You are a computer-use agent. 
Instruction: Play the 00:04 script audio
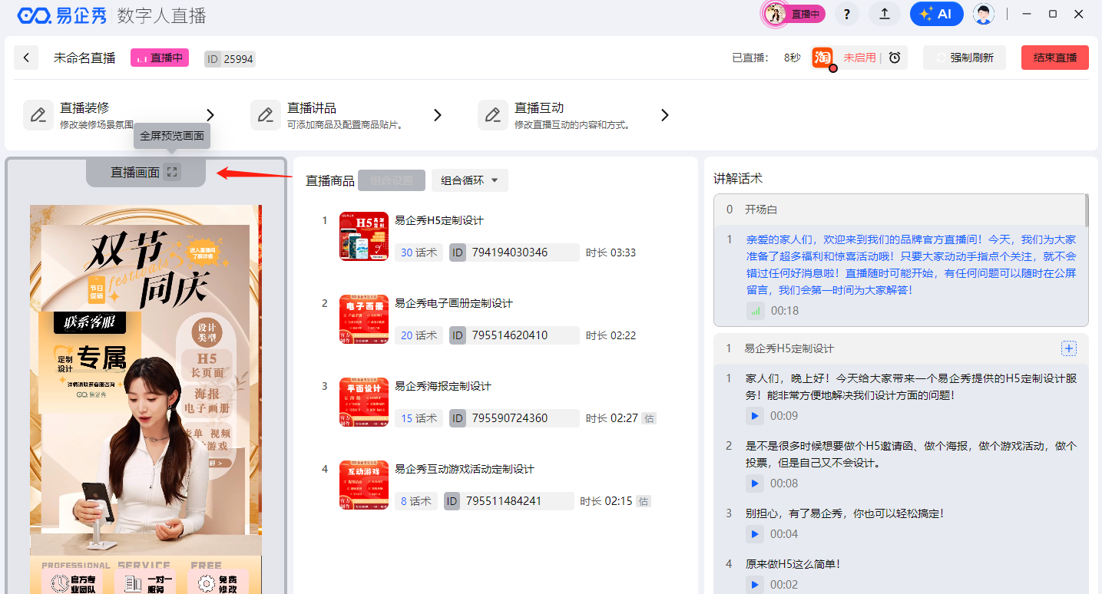(x=755, y=534)
